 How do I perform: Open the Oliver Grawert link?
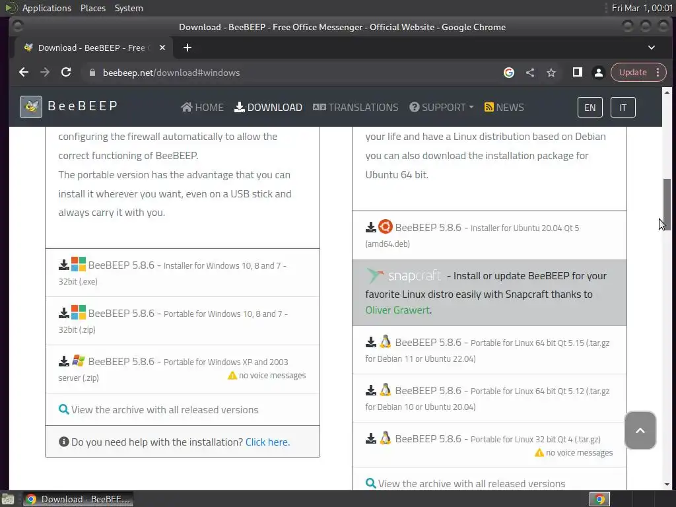pyautogui.click(x=397, y=310)
